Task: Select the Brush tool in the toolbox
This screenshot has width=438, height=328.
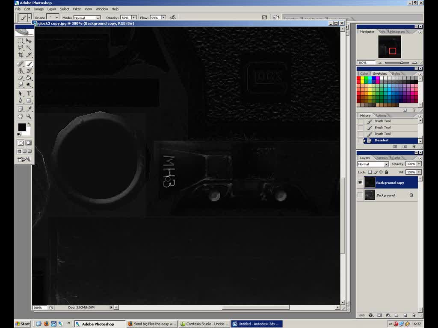Action: 28,64
